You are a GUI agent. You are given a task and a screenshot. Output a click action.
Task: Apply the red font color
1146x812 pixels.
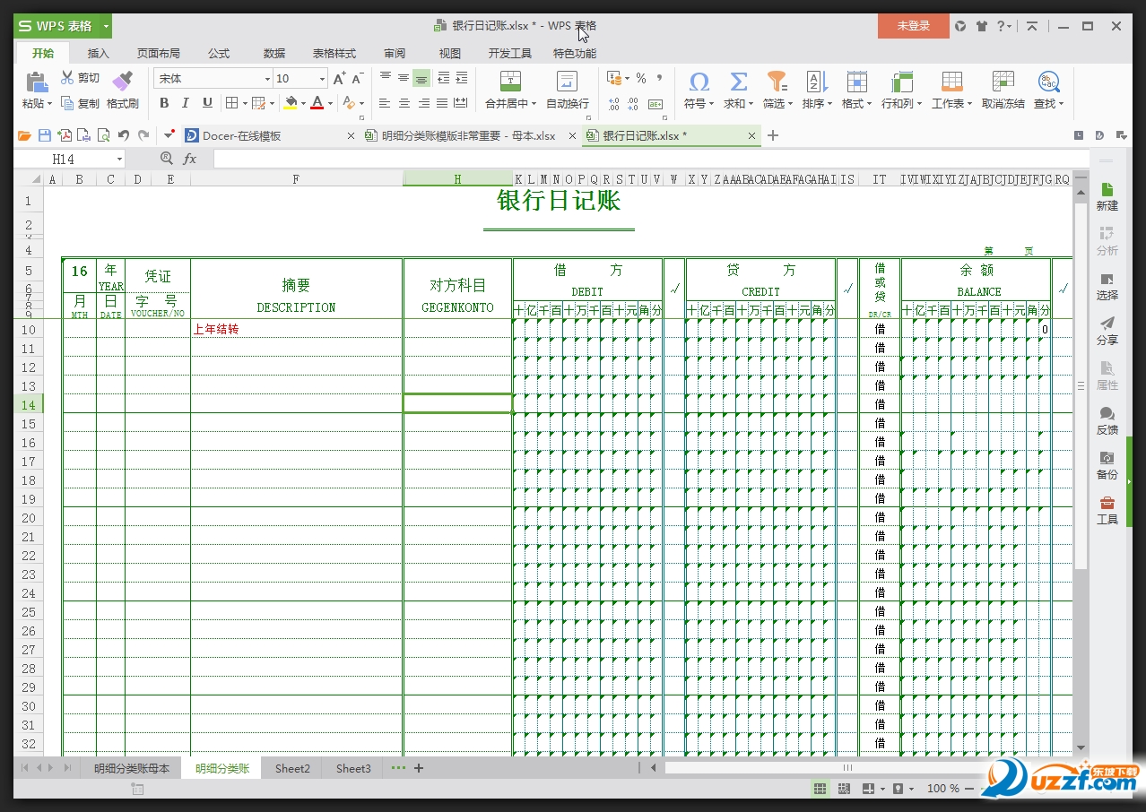317,104
